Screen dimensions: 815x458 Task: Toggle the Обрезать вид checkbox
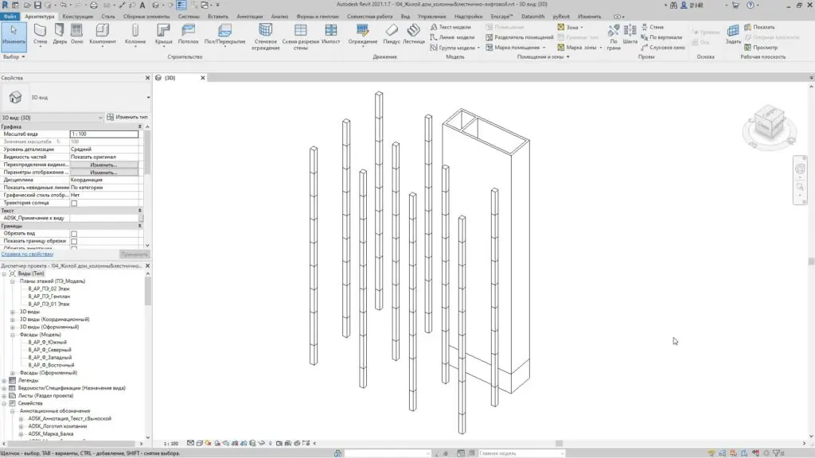coord(74,233)
